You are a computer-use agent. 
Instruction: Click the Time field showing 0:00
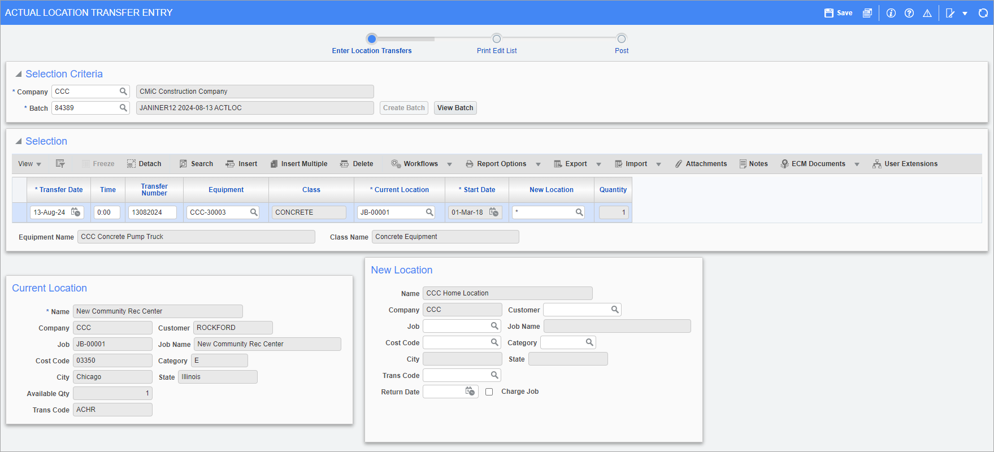point(107,212)
